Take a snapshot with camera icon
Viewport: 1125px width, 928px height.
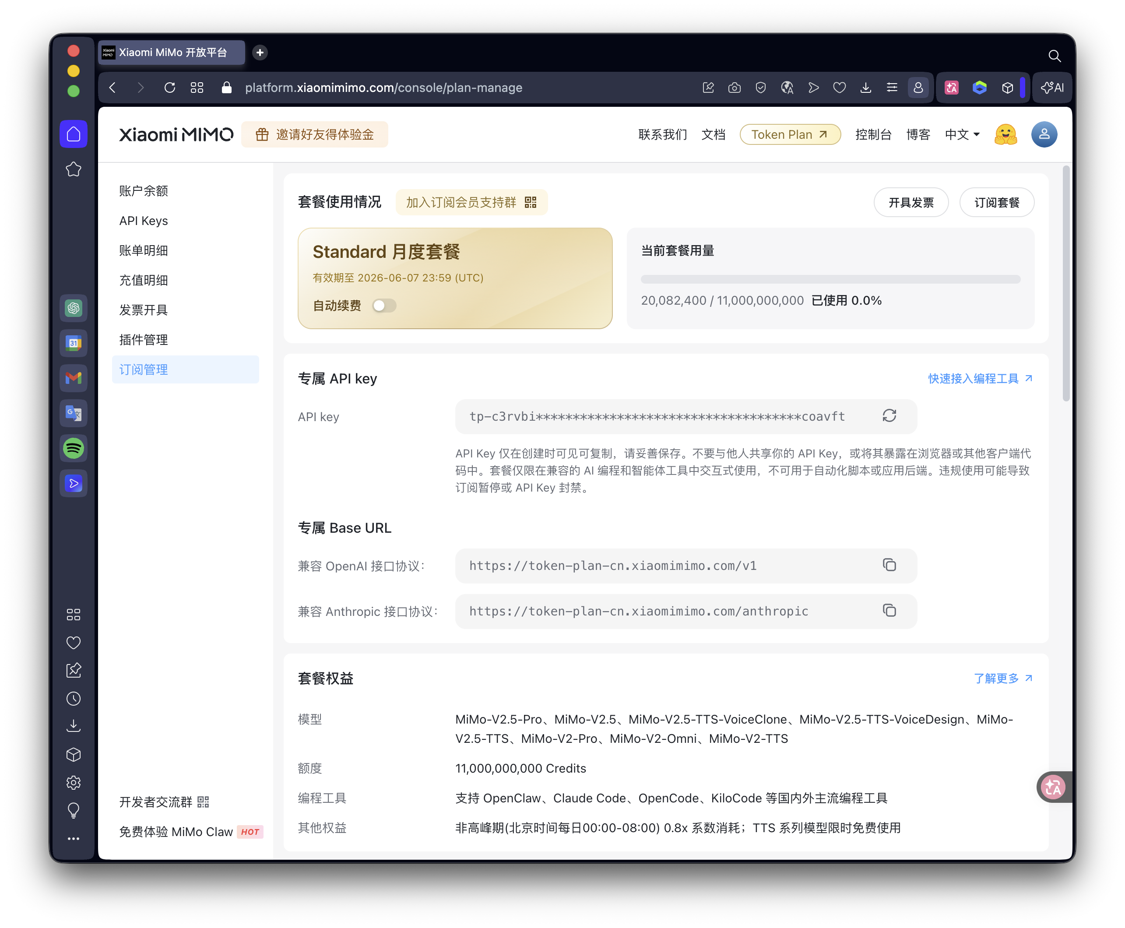734,87
